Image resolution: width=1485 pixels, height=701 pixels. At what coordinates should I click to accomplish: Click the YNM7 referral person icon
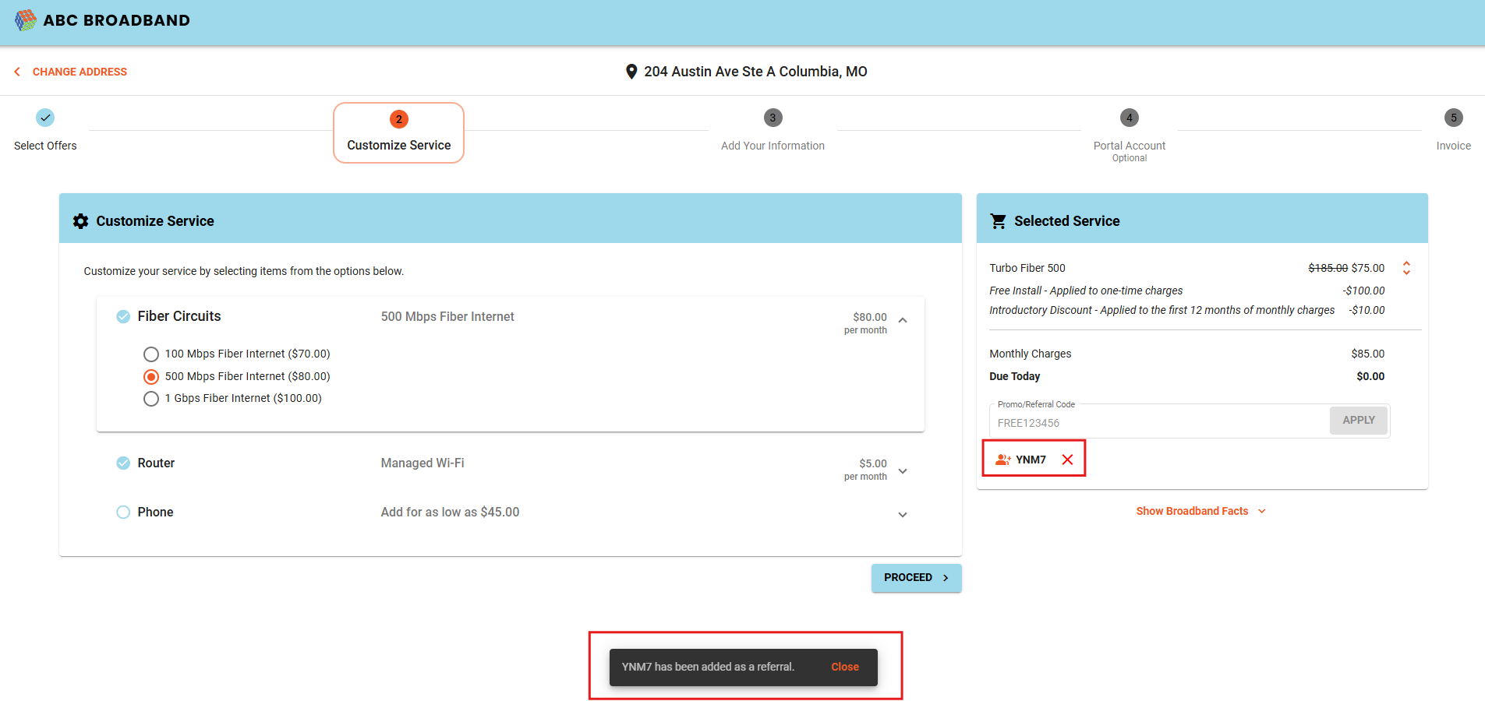point(1002,460)
